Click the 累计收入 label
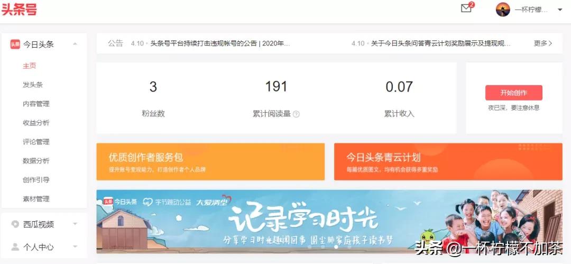Image resolution: width=571 pixels, height=264 pixels. (400, 113)
